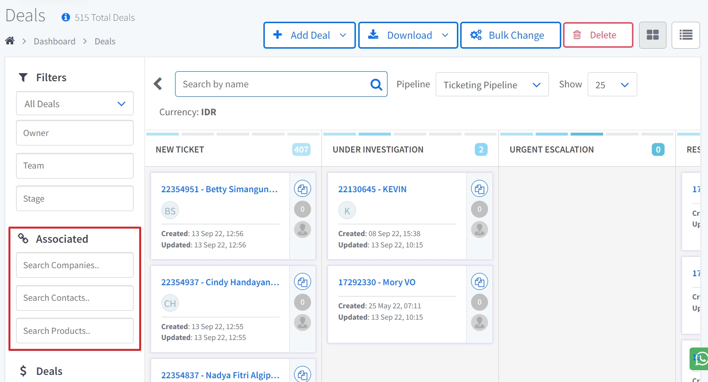
Task: Copy the 17292330 - Mory VO deal
Action: tap(480, 282)
